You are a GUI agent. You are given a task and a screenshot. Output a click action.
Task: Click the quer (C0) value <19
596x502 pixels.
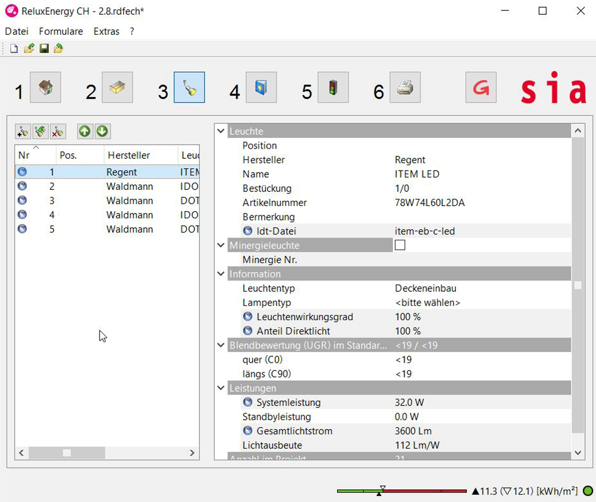point(403,359)
